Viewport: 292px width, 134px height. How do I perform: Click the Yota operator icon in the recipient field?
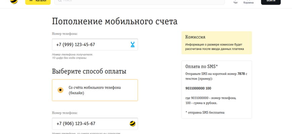click(x=133, y=45)
